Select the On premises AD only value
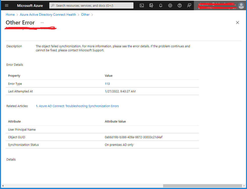 click(x=119, y=145)
